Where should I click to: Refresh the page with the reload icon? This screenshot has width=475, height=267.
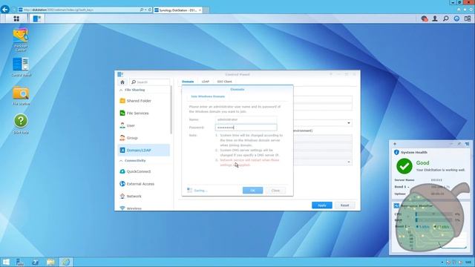coord(150,10)
